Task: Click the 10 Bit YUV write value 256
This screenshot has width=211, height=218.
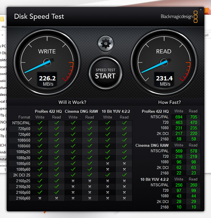Action: [179, 185]
